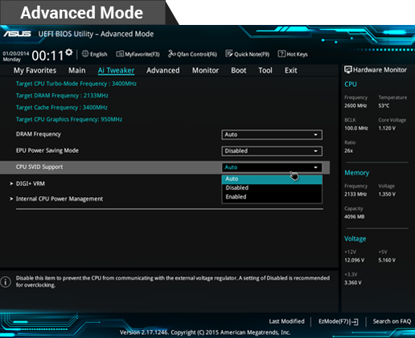This screenshot has height=338, width=415.
Task: Click the Voltage heading in Hardware Monitor
Action: tap(355, 239)
